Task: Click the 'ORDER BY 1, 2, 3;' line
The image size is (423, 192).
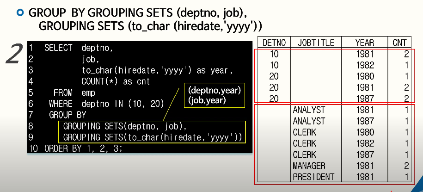Action: click(83, 149)
